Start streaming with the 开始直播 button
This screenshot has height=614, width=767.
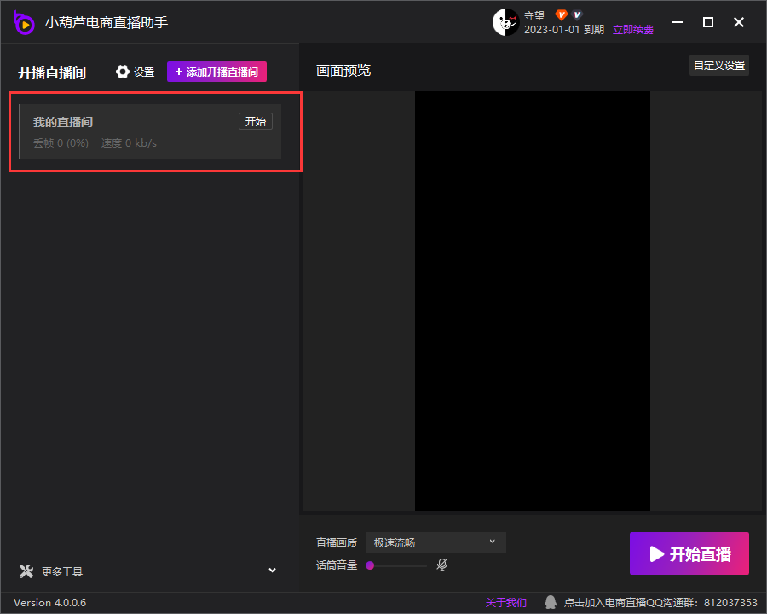689,554
